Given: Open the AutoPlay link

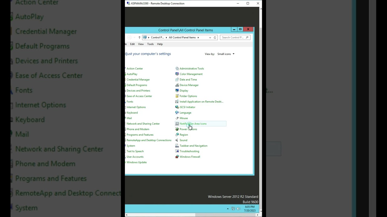Looking at the screenshot, I should click(132, 74).
